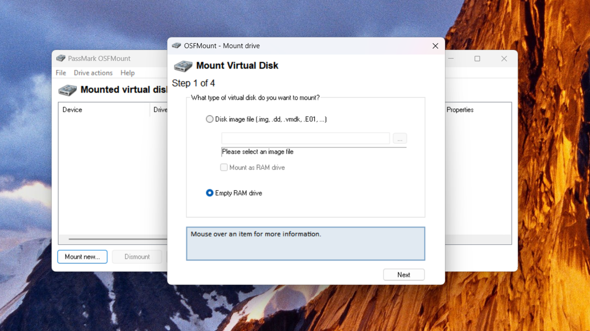Viewport: 590px width, 331px height.
Task: Click 'Mouse over an item' info box
Action: 306,244
